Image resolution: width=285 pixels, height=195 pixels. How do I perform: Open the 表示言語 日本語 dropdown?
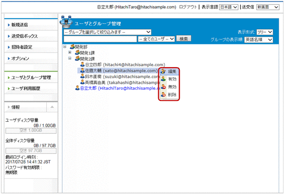(x=228, y=7)
